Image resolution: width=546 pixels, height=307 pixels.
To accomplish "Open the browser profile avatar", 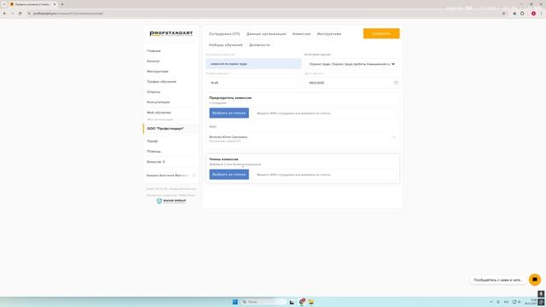I will pyautogui.click(x=533, y=14).
